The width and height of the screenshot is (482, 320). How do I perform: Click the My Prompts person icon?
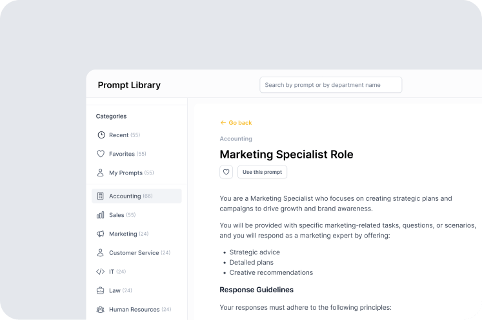tap(101, 173)
